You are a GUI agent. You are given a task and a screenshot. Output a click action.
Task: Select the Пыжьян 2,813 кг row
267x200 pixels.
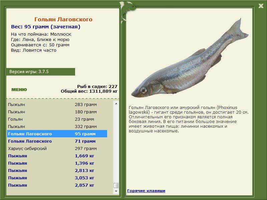57,170
